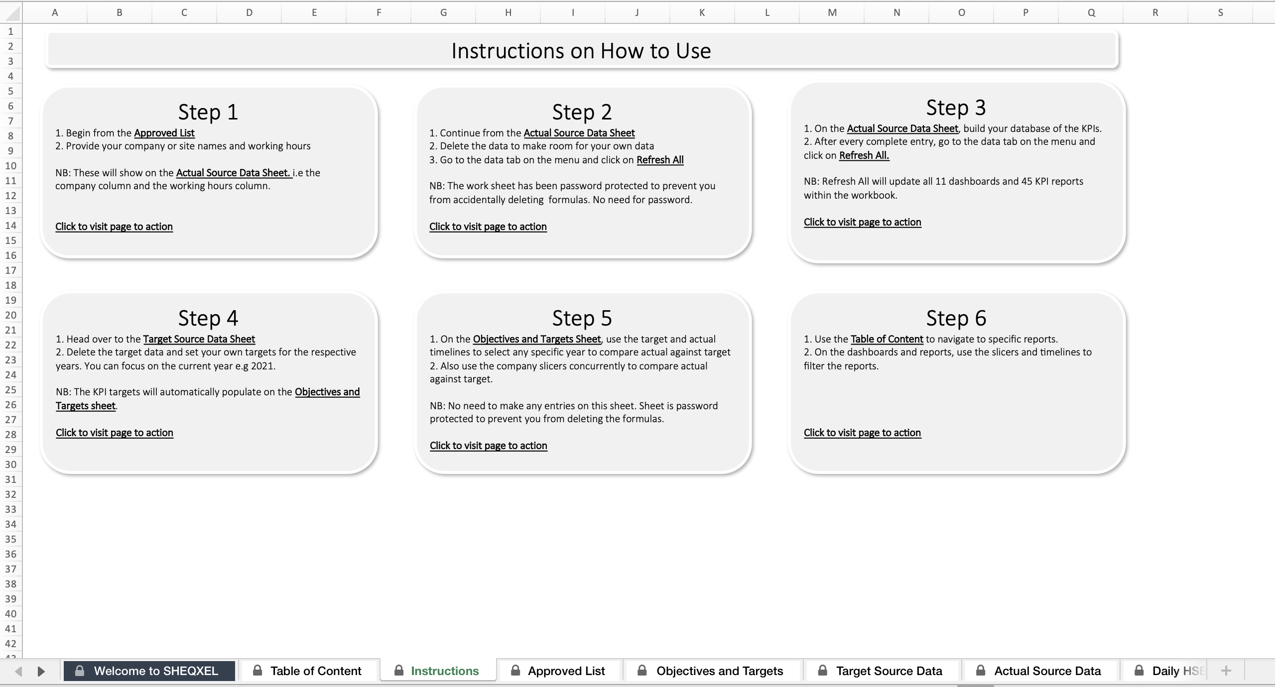Open Actual Source Data Sheet link in Step 2
The image size is (1275, 687).
(579, 133)
